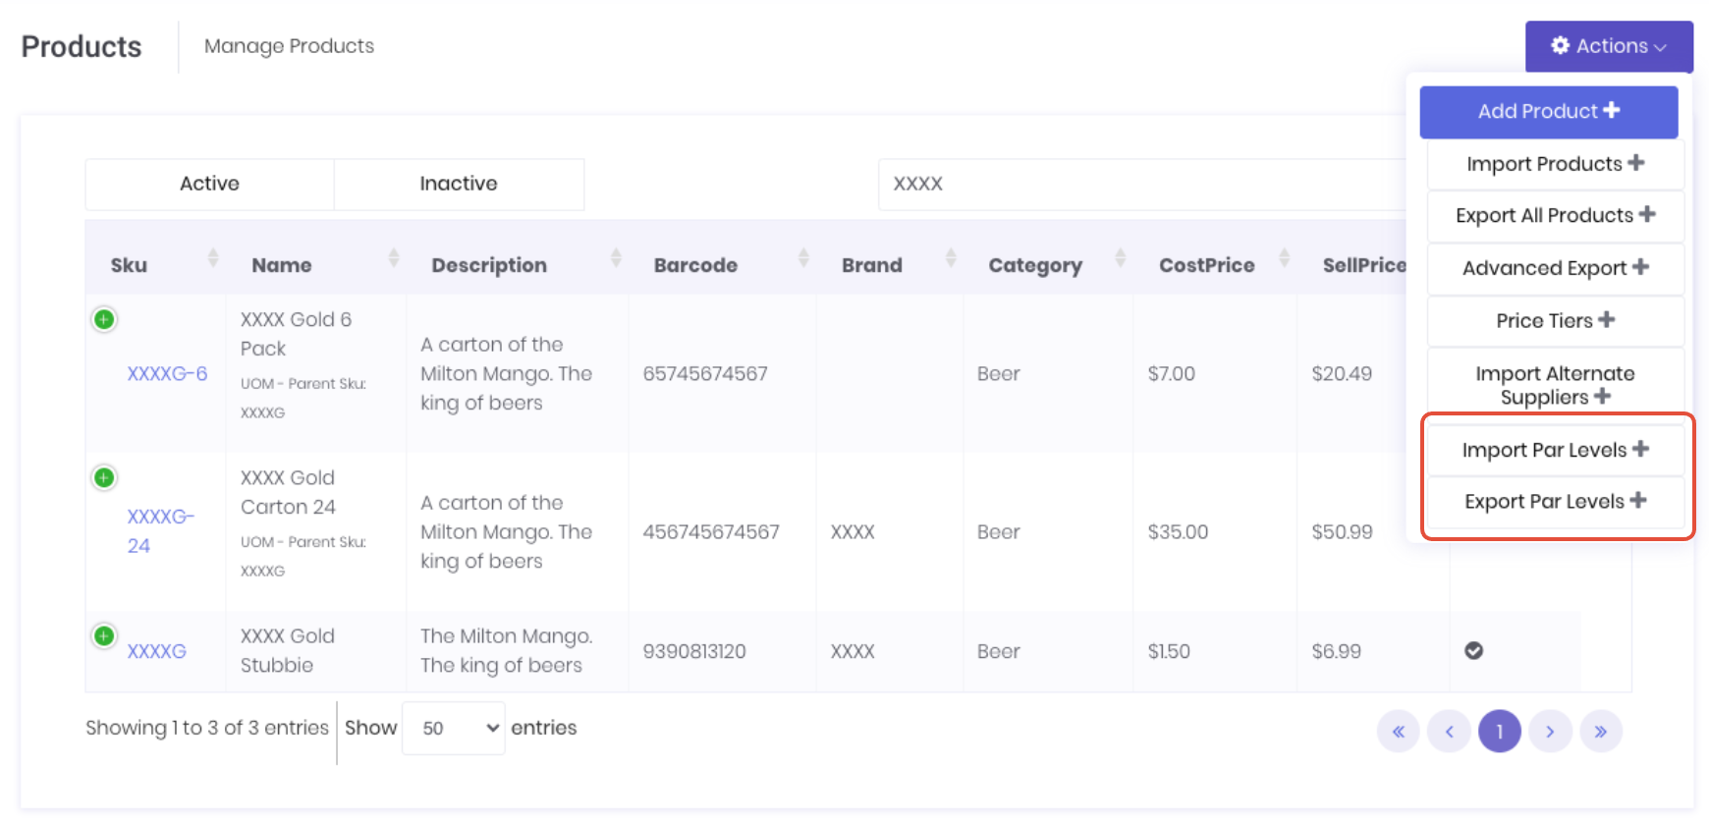Choose Export Par Levels from Actions menu

(x=1555, y=502)
